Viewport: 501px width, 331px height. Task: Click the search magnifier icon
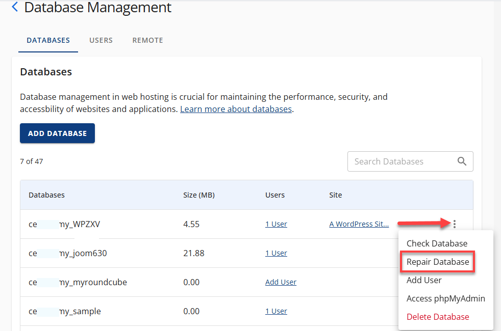(462, 161)
